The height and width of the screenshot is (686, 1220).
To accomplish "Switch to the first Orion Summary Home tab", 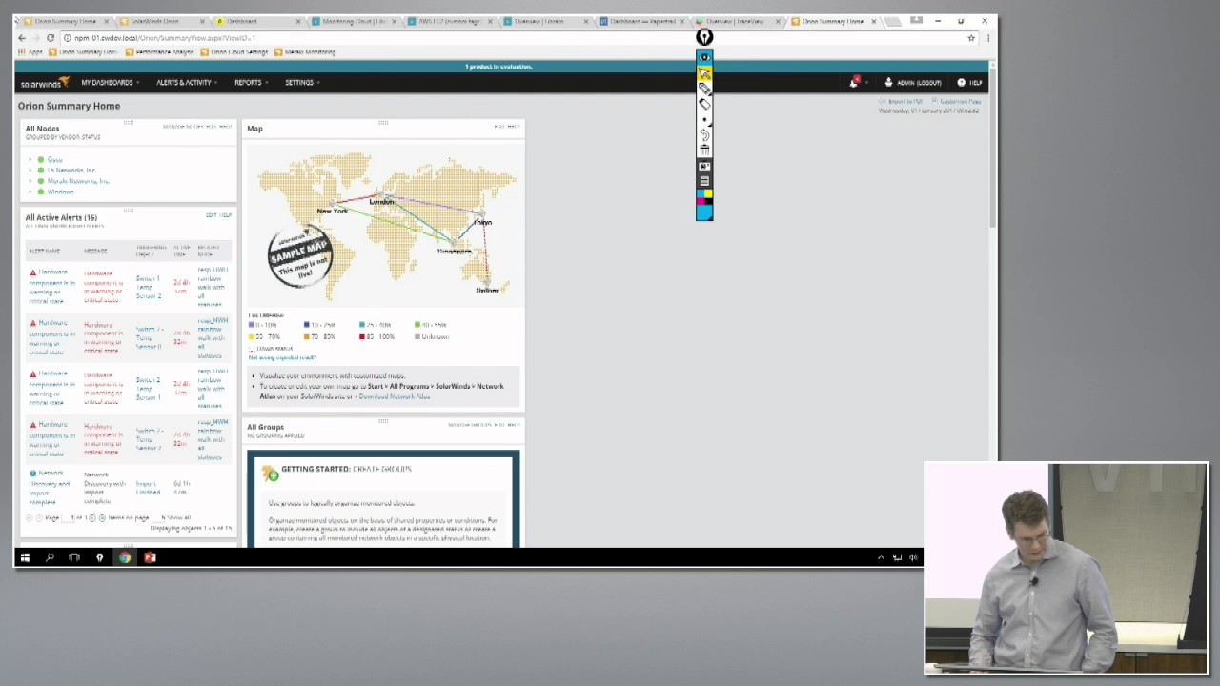I will pos(65,21).
